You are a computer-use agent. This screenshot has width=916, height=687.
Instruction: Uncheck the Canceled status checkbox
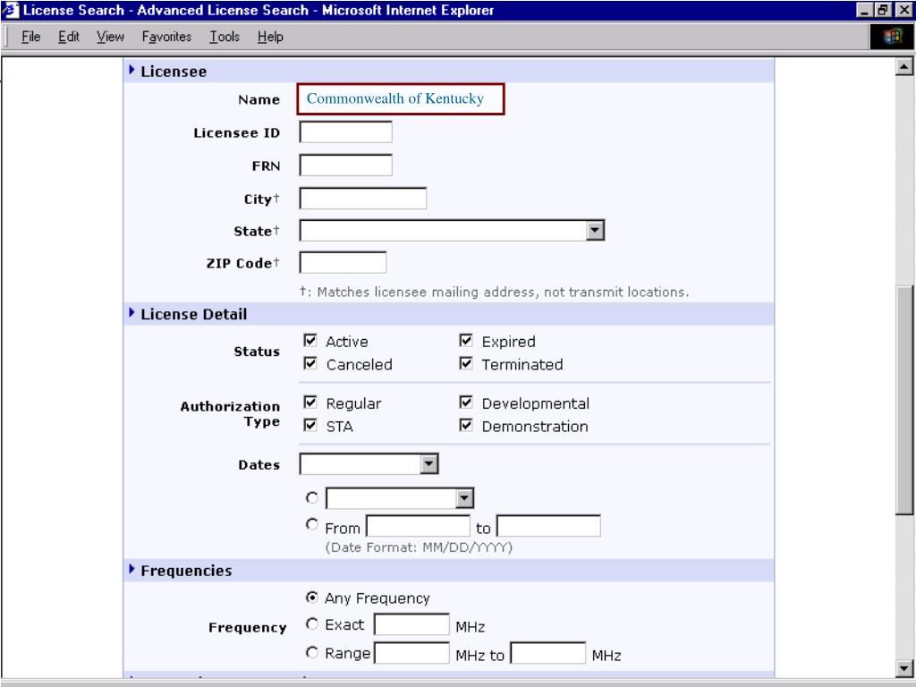[x=310, y=364]
